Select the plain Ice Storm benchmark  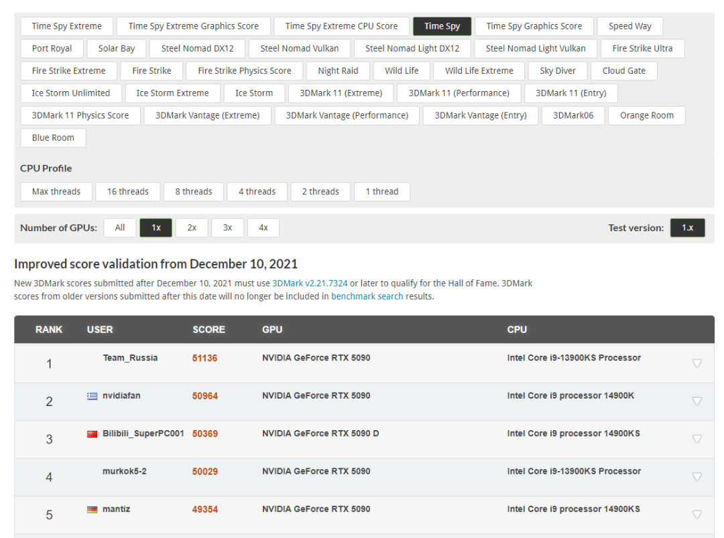(x=254, y=93)
